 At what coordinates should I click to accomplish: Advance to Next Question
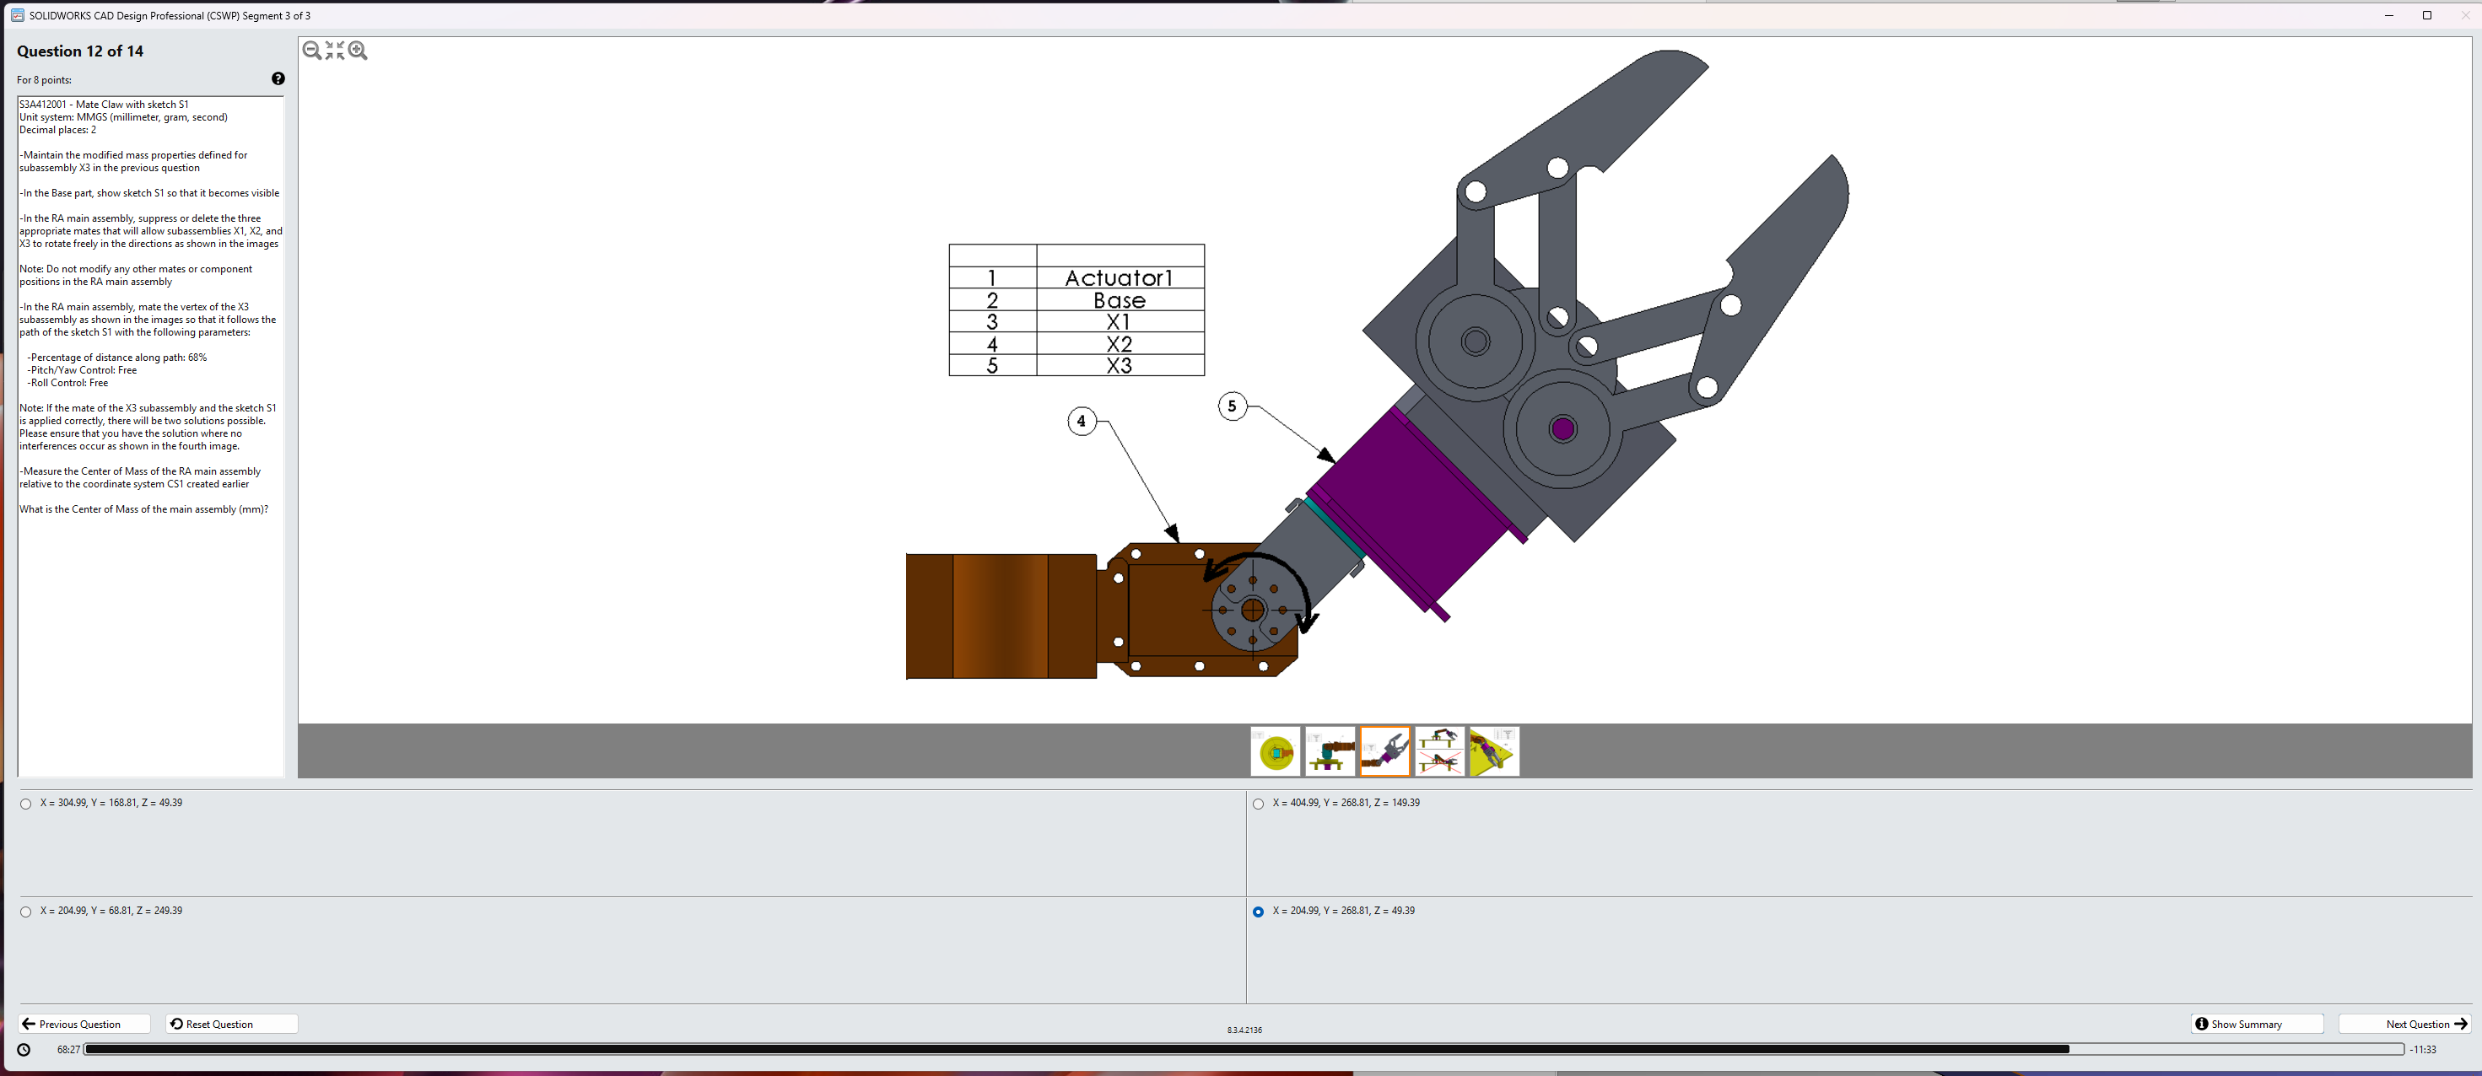tap(2404, 1024)
